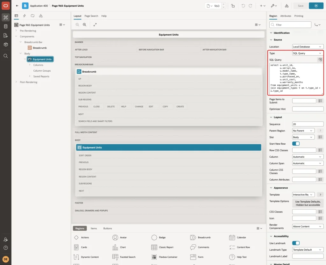
Task: Open the Page Shared Components tab icon
Action: click(x=41, y=16)
